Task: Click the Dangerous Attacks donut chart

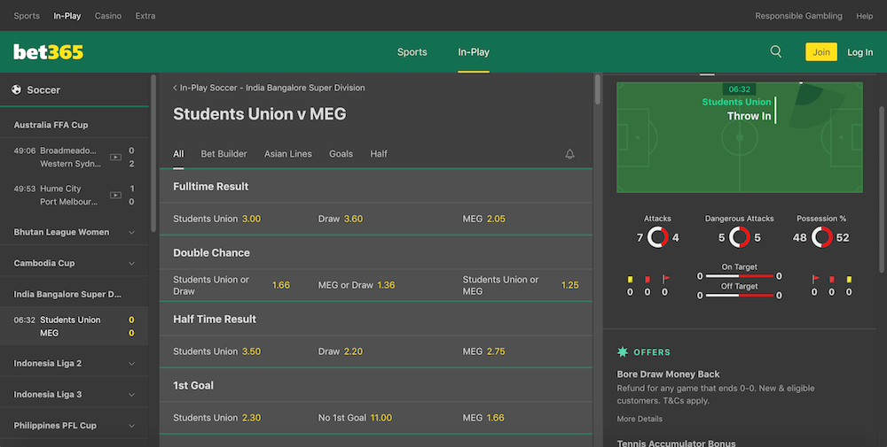Action: point(740,237)
